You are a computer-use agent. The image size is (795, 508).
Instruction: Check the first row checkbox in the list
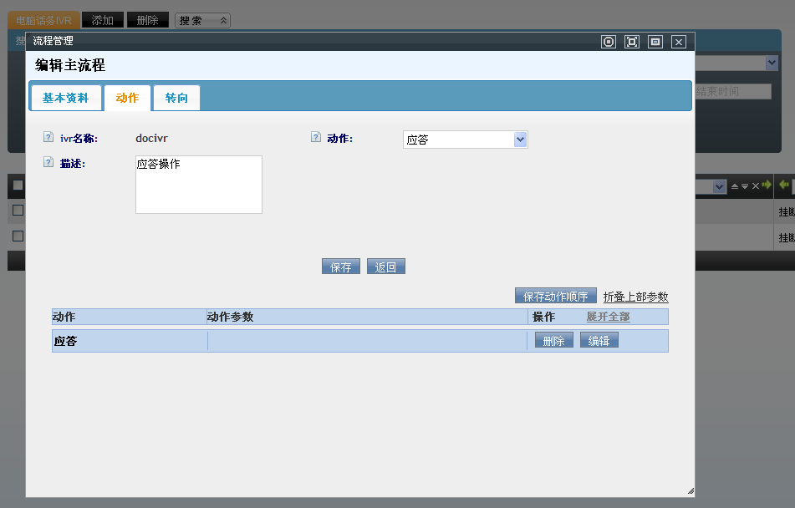18,211
